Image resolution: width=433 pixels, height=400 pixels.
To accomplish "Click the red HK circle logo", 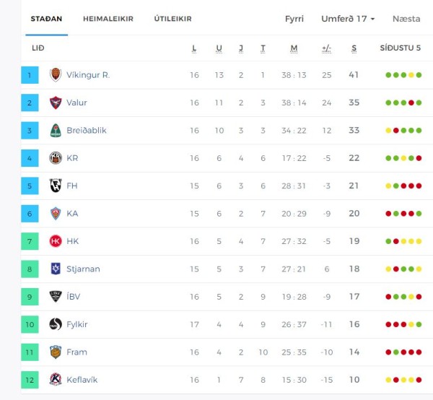I will (x=56, y=241).
